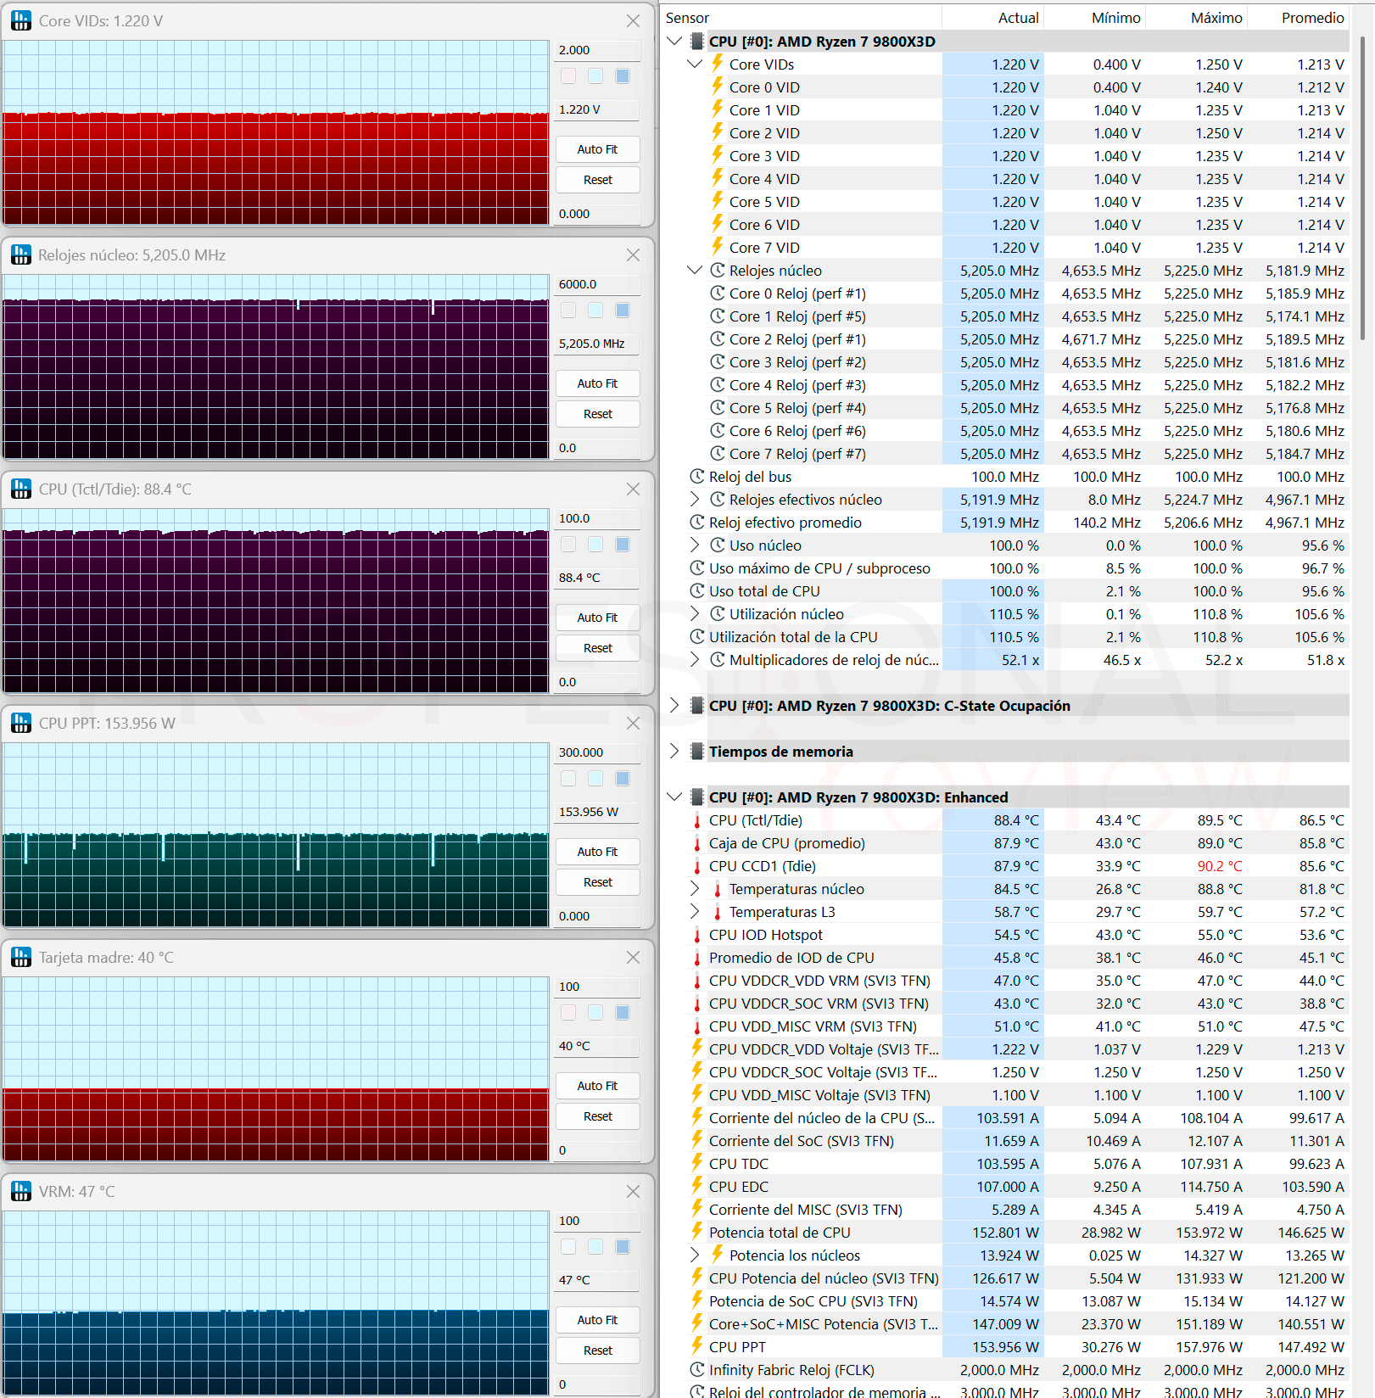Click the 2.000 maximum field in Core VIDs graph
This screenshot has height=1398, width=1375.
[x=597, y=50]
